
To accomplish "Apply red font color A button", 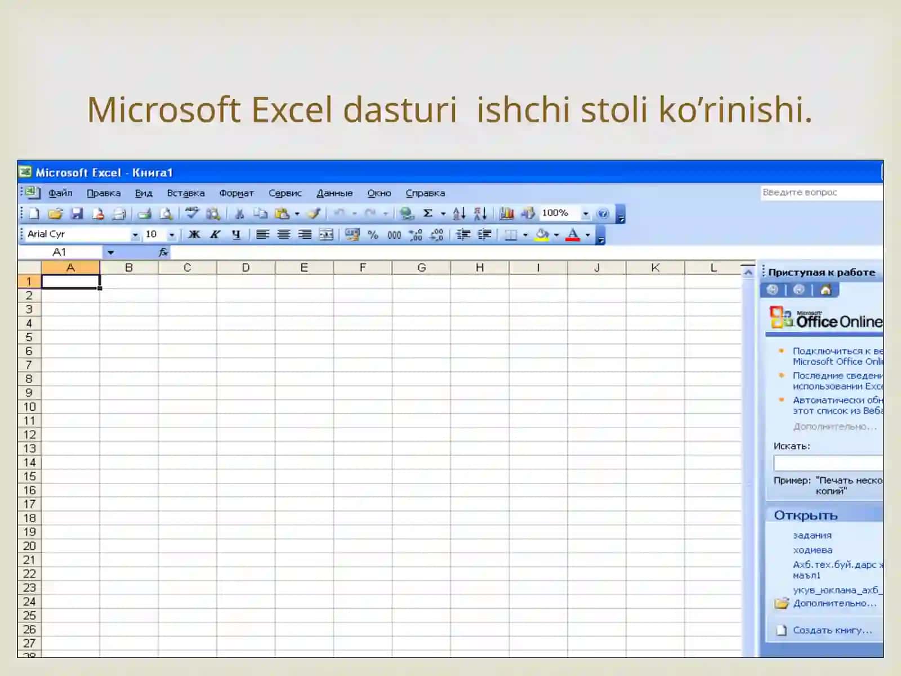I will point(573,234).
